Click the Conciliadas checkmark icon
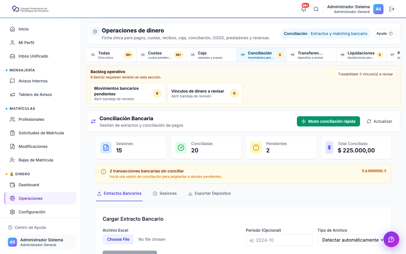Image resolution: width=406 pixels, height=254 pixels. (181, 148)
